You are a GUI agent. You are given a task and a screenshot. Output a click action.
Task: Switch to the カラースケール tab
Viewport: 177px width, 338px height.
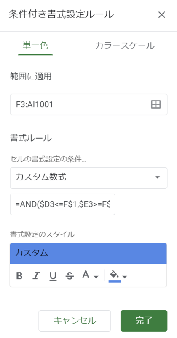(x=125, y=46)
